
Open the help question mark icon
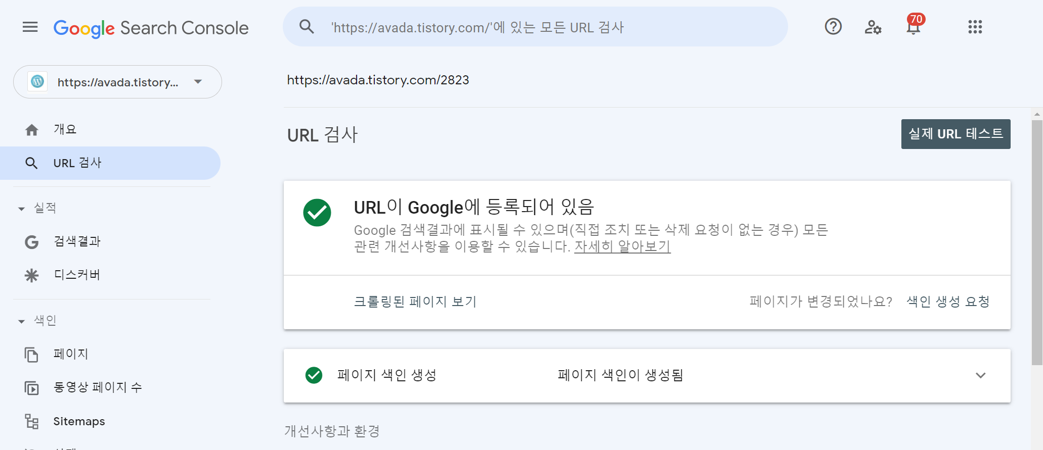coord(833,26)
